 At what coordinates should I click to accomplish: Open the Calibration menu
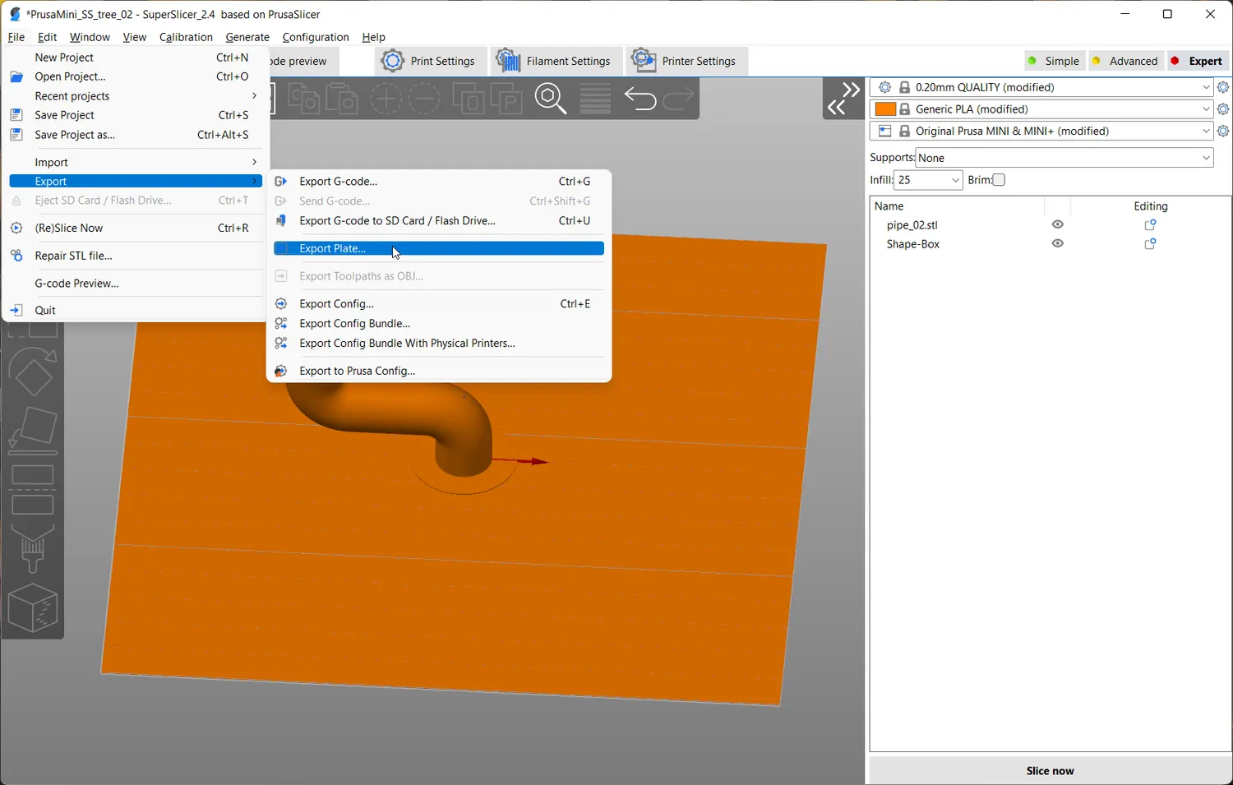coord(186,37)
